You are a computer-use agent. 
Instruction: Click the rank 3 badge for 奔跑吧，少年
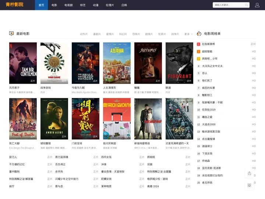coord(199,59)
